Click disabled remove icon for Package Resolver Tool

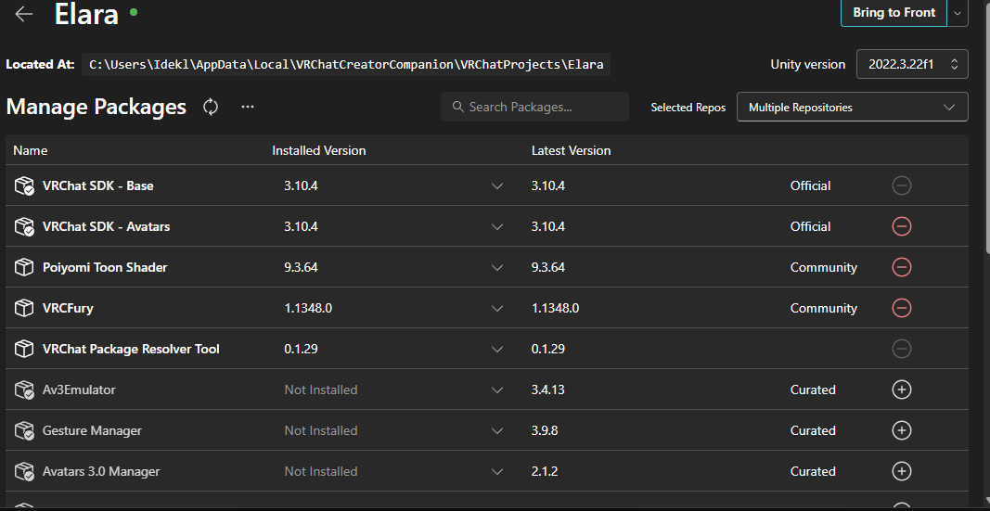[x=902, y=348]
